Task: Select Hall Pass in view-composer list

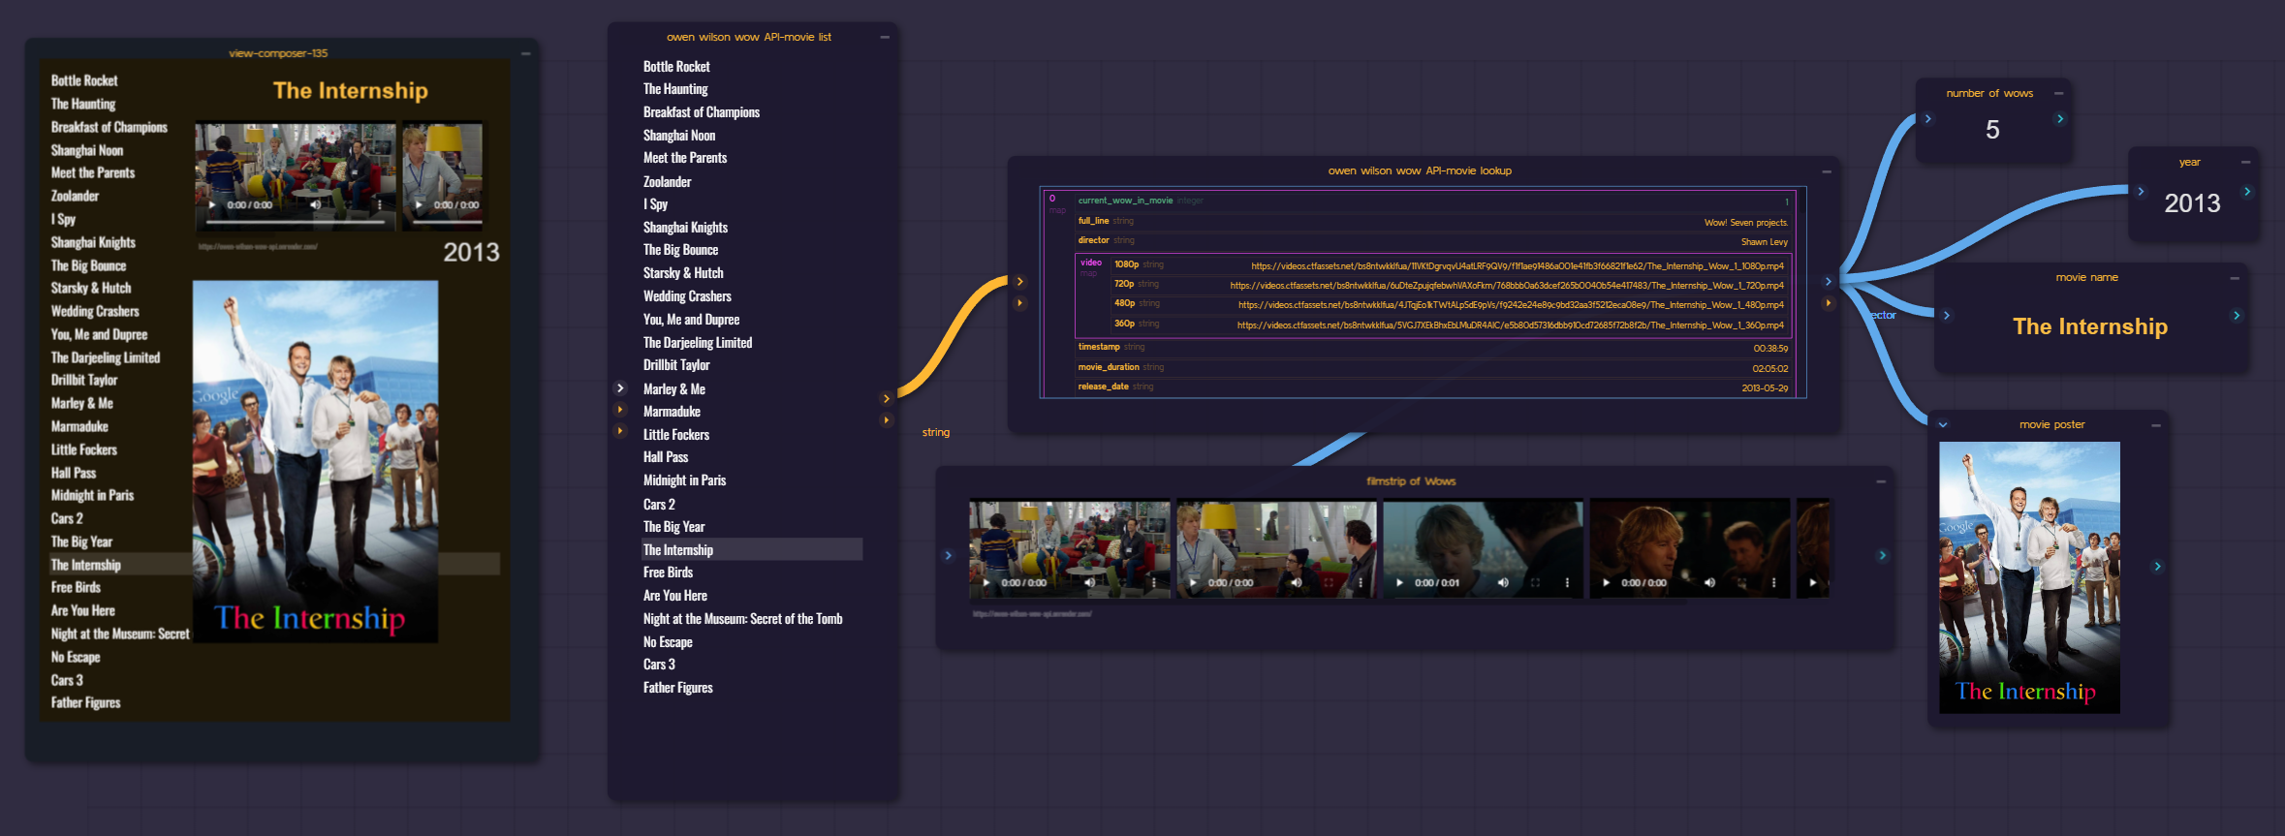Action: 74,473
